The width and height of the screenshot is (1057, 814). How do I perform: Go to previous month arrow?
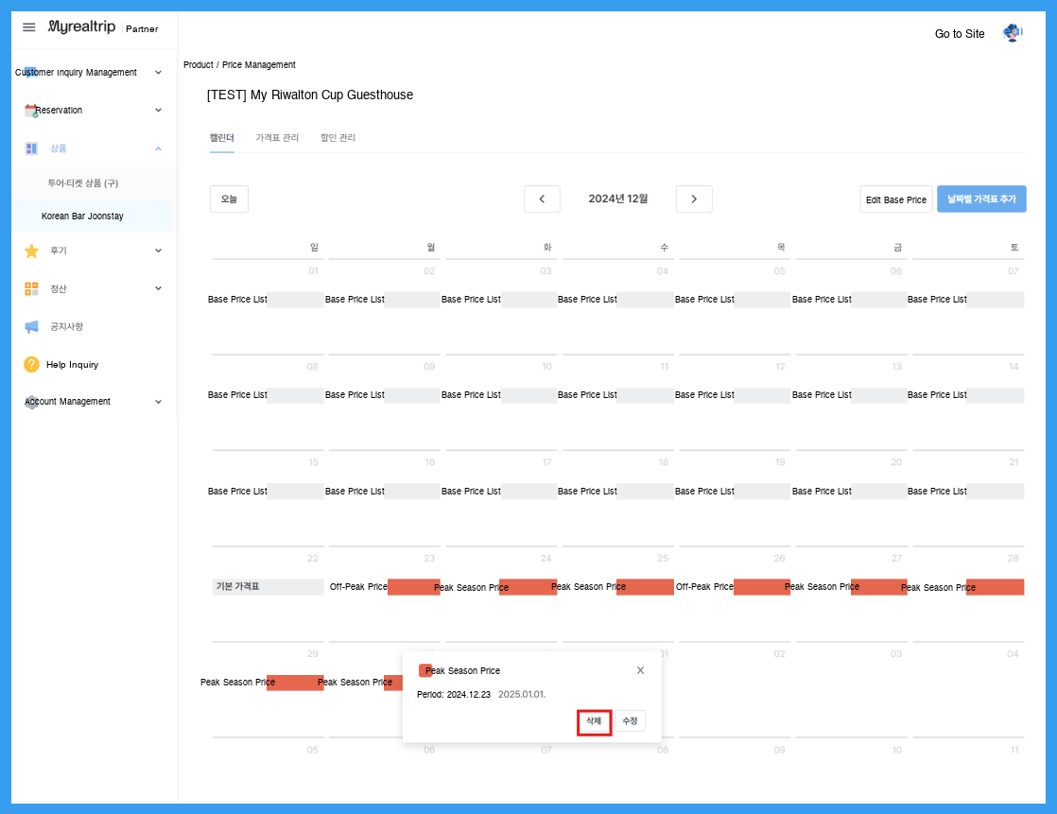tap(542, 199)
